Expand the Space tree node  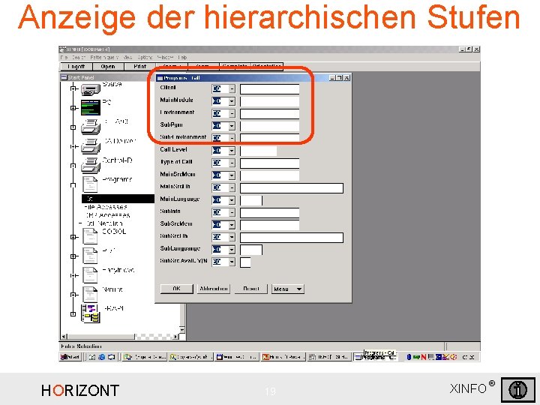click(x=73, y=88)
